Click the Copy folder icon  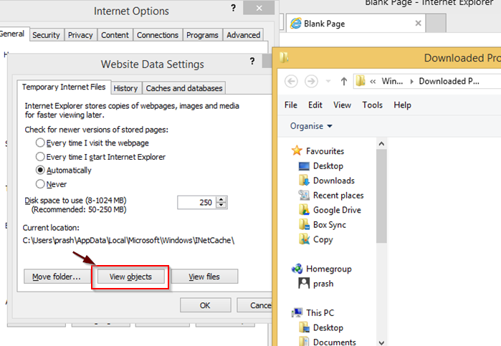pos(304,239)
